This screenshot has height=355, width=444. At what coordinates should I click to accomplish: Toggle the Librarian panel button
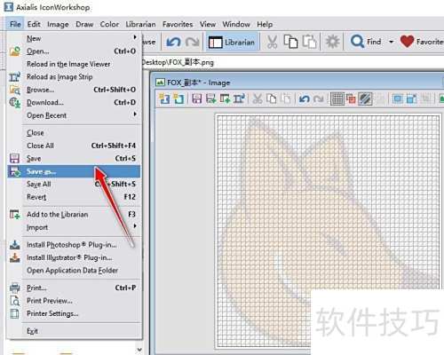point(232,42)
